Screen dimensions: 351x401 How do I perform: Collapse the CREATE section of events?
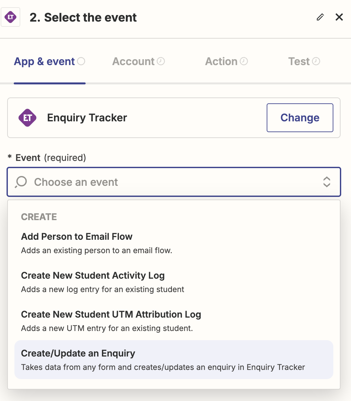(39, 217)
